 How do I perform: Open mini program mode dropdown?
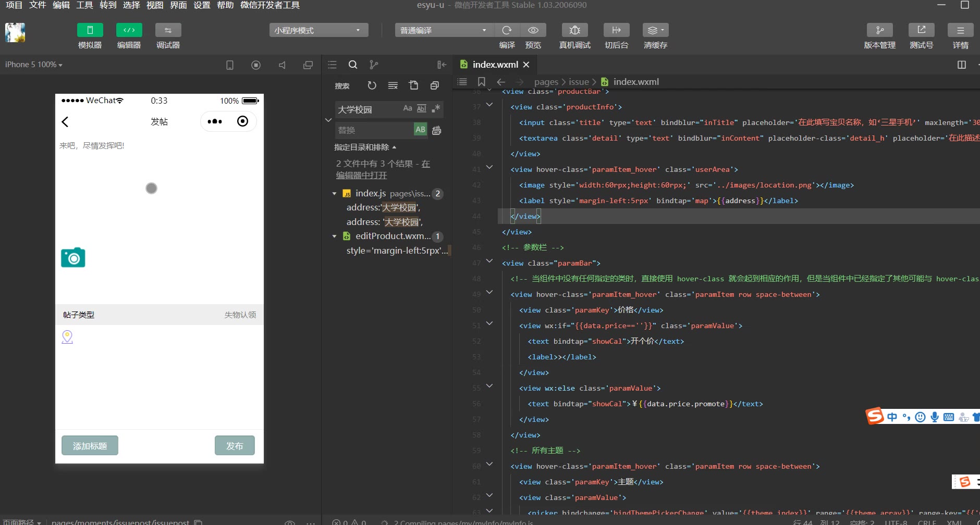click(x=318, y=30)
